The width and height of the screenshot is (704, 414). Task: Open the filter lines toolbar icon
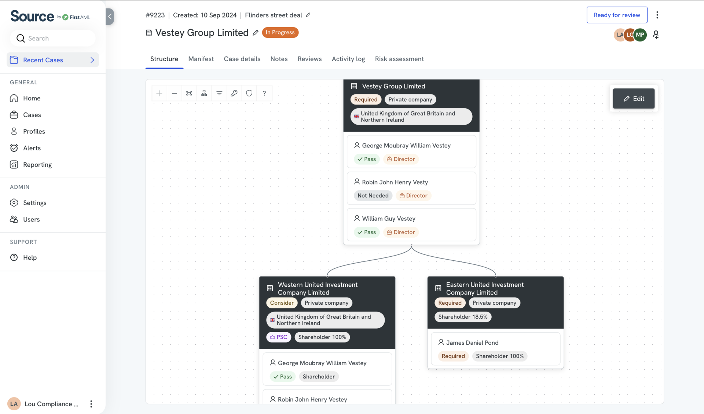click(219, 93)
